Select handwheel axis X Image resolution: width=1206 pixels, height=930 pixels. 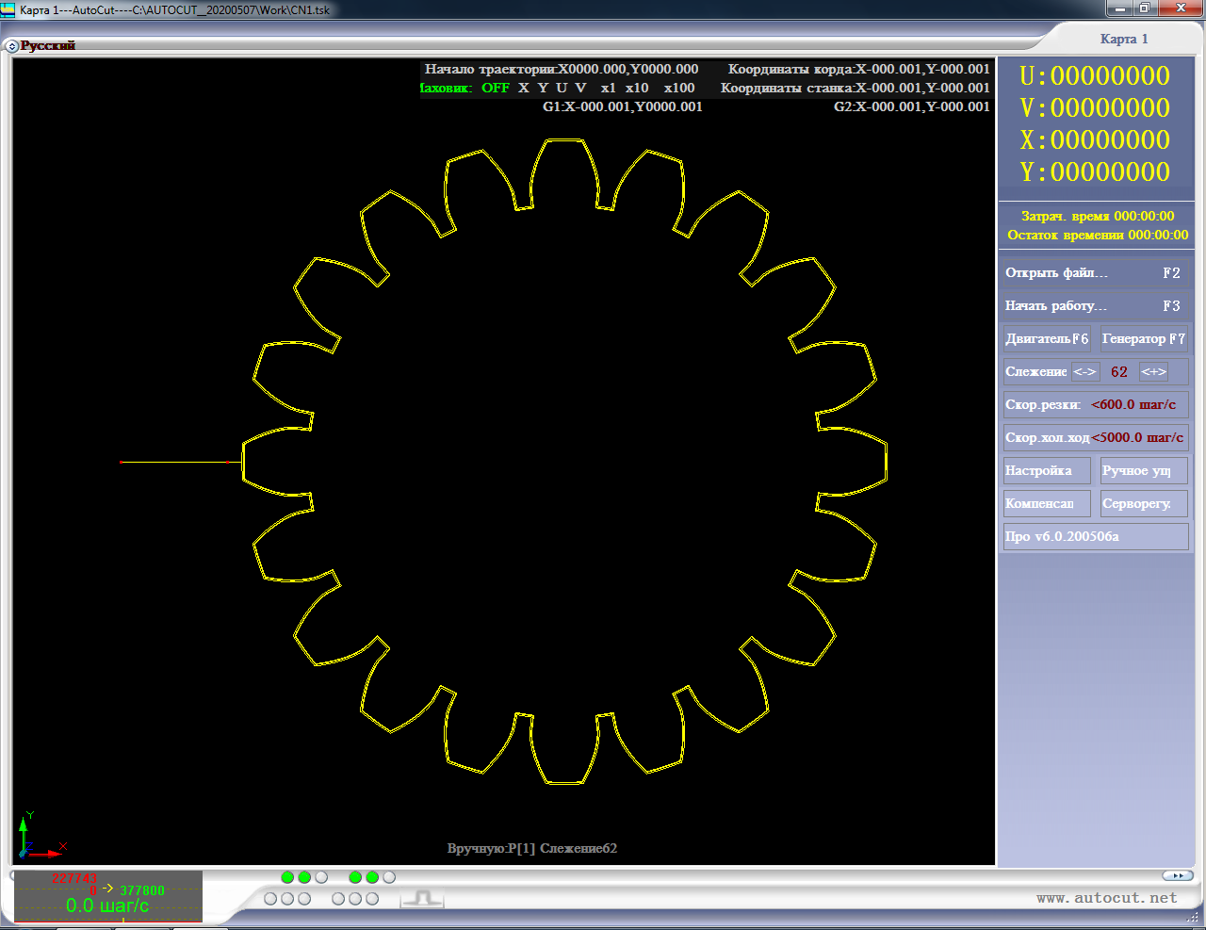click(x=524, y=88)
